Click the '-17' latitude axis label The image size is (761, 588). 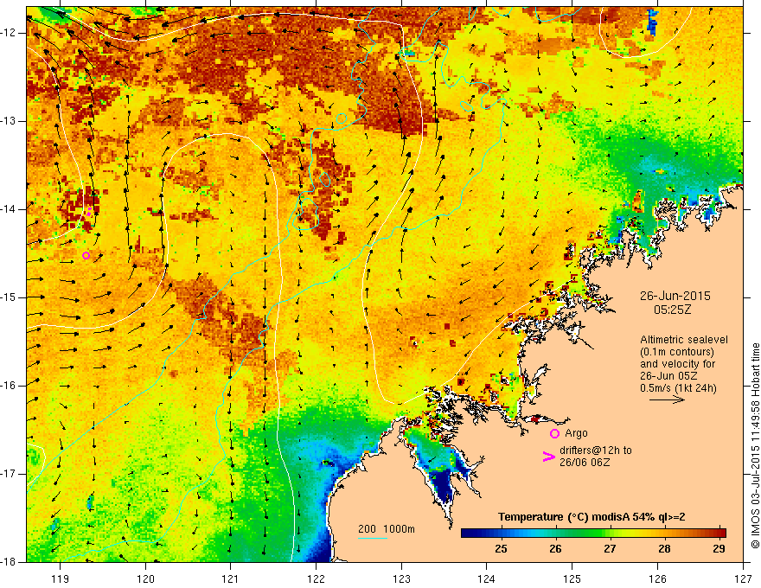point(10,474)
